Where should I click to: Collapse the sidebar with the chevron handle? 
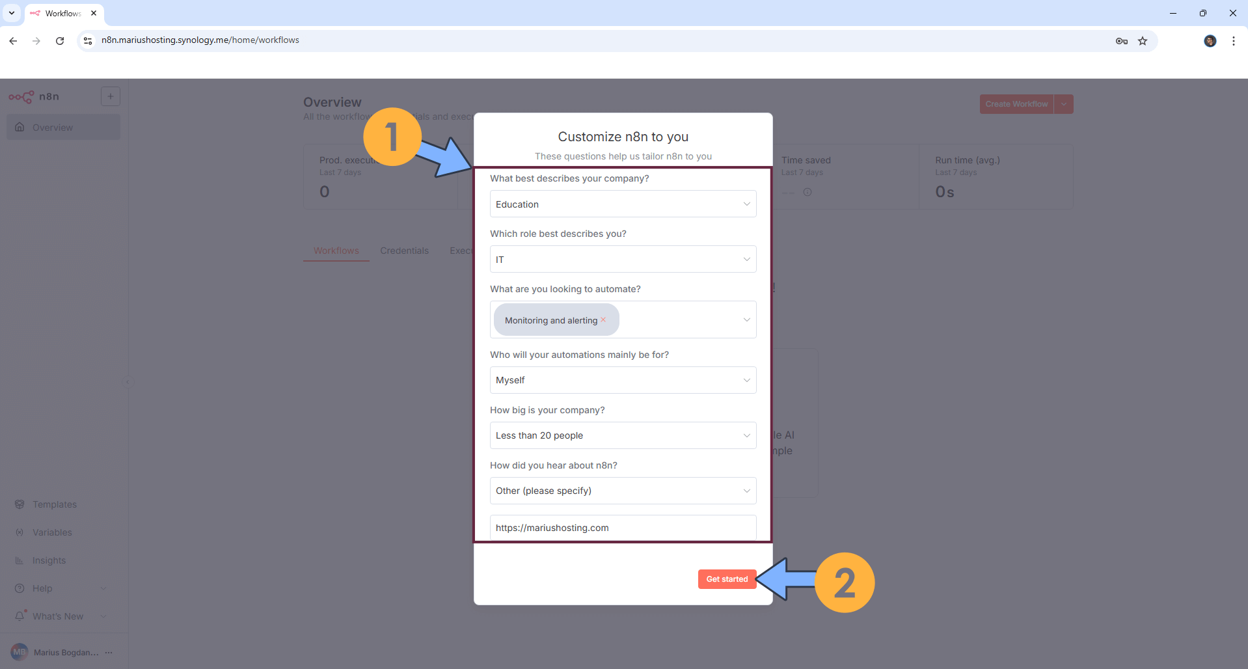tap(128, 383)
